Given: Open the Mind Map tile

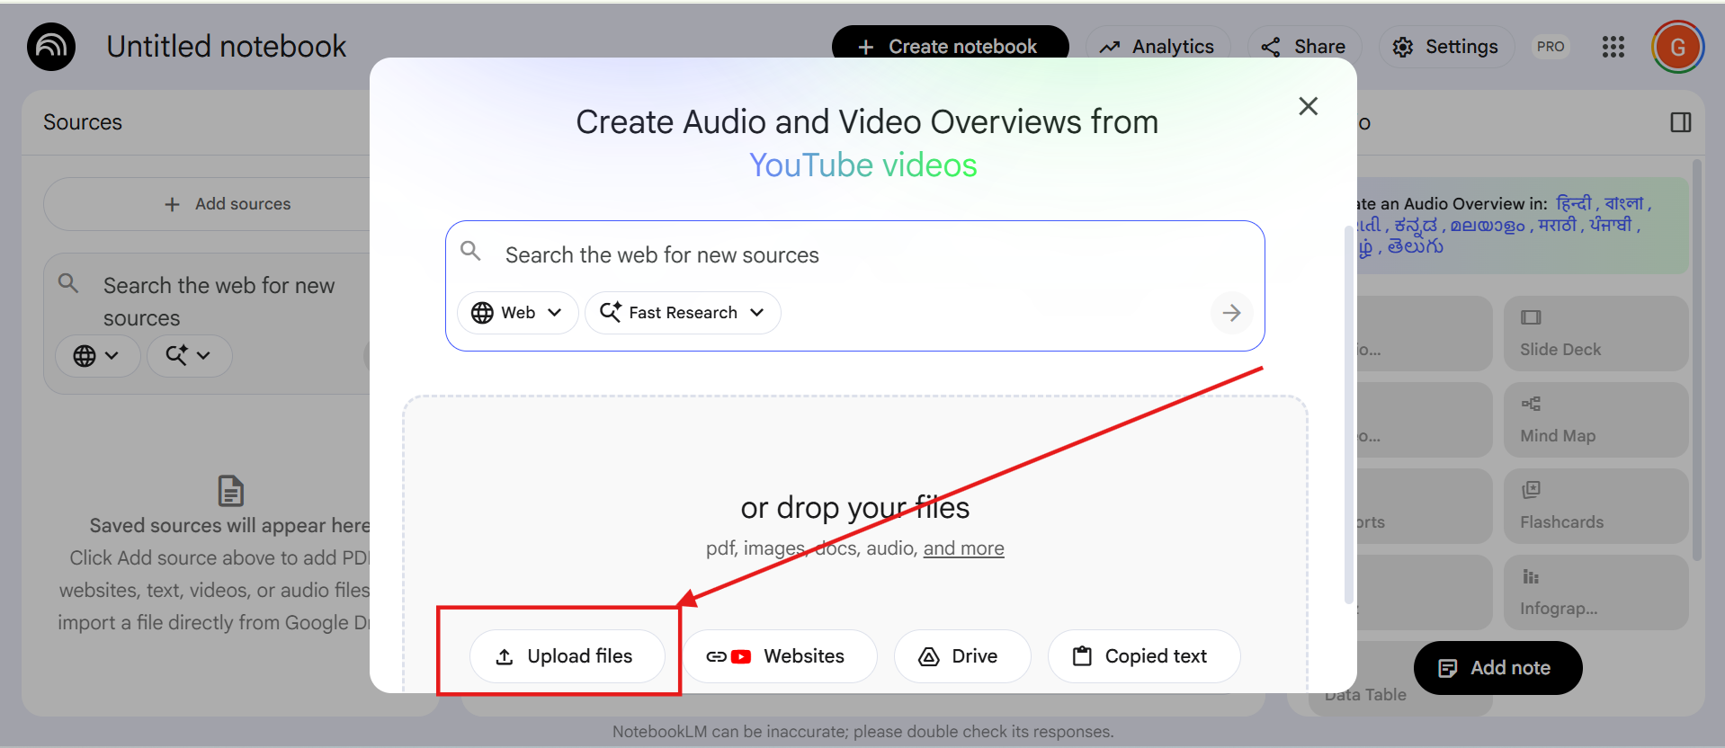Looking at the screenshot, I should point(1595,420).
